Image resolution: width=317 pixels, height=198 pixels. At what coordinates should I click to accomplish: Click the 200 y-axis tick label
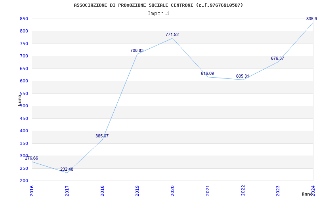point(24,181)
